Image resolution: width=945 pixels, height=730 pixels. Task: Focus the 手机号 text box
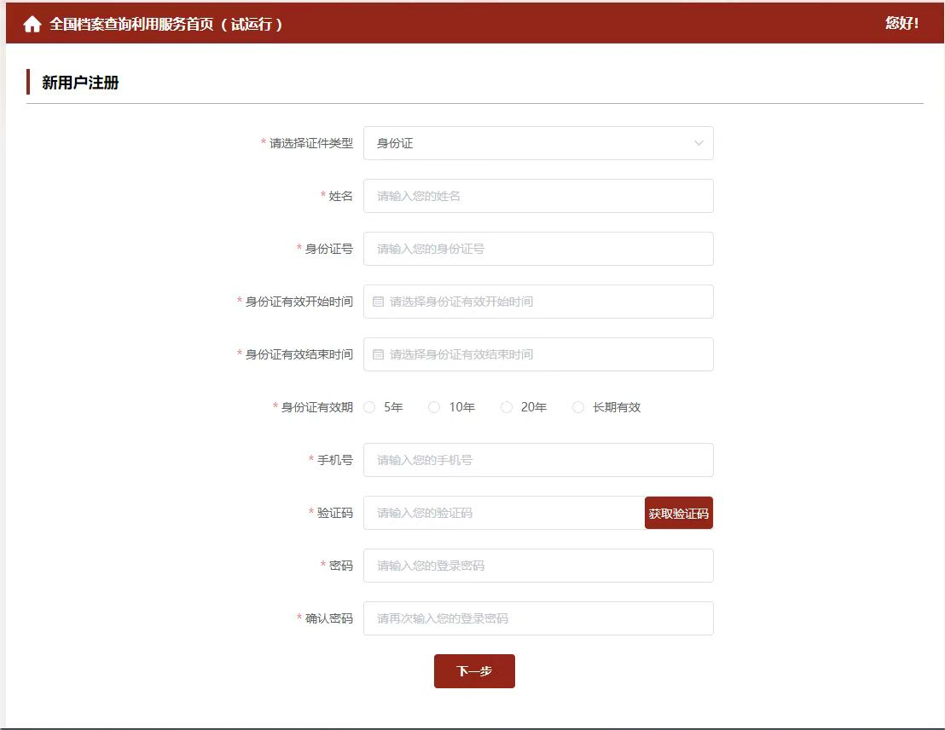point(538,460)
